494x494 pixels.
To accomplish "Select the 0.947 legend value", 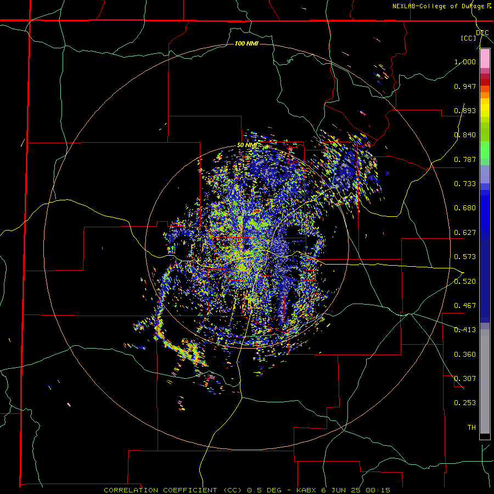I will click(465, 86).
